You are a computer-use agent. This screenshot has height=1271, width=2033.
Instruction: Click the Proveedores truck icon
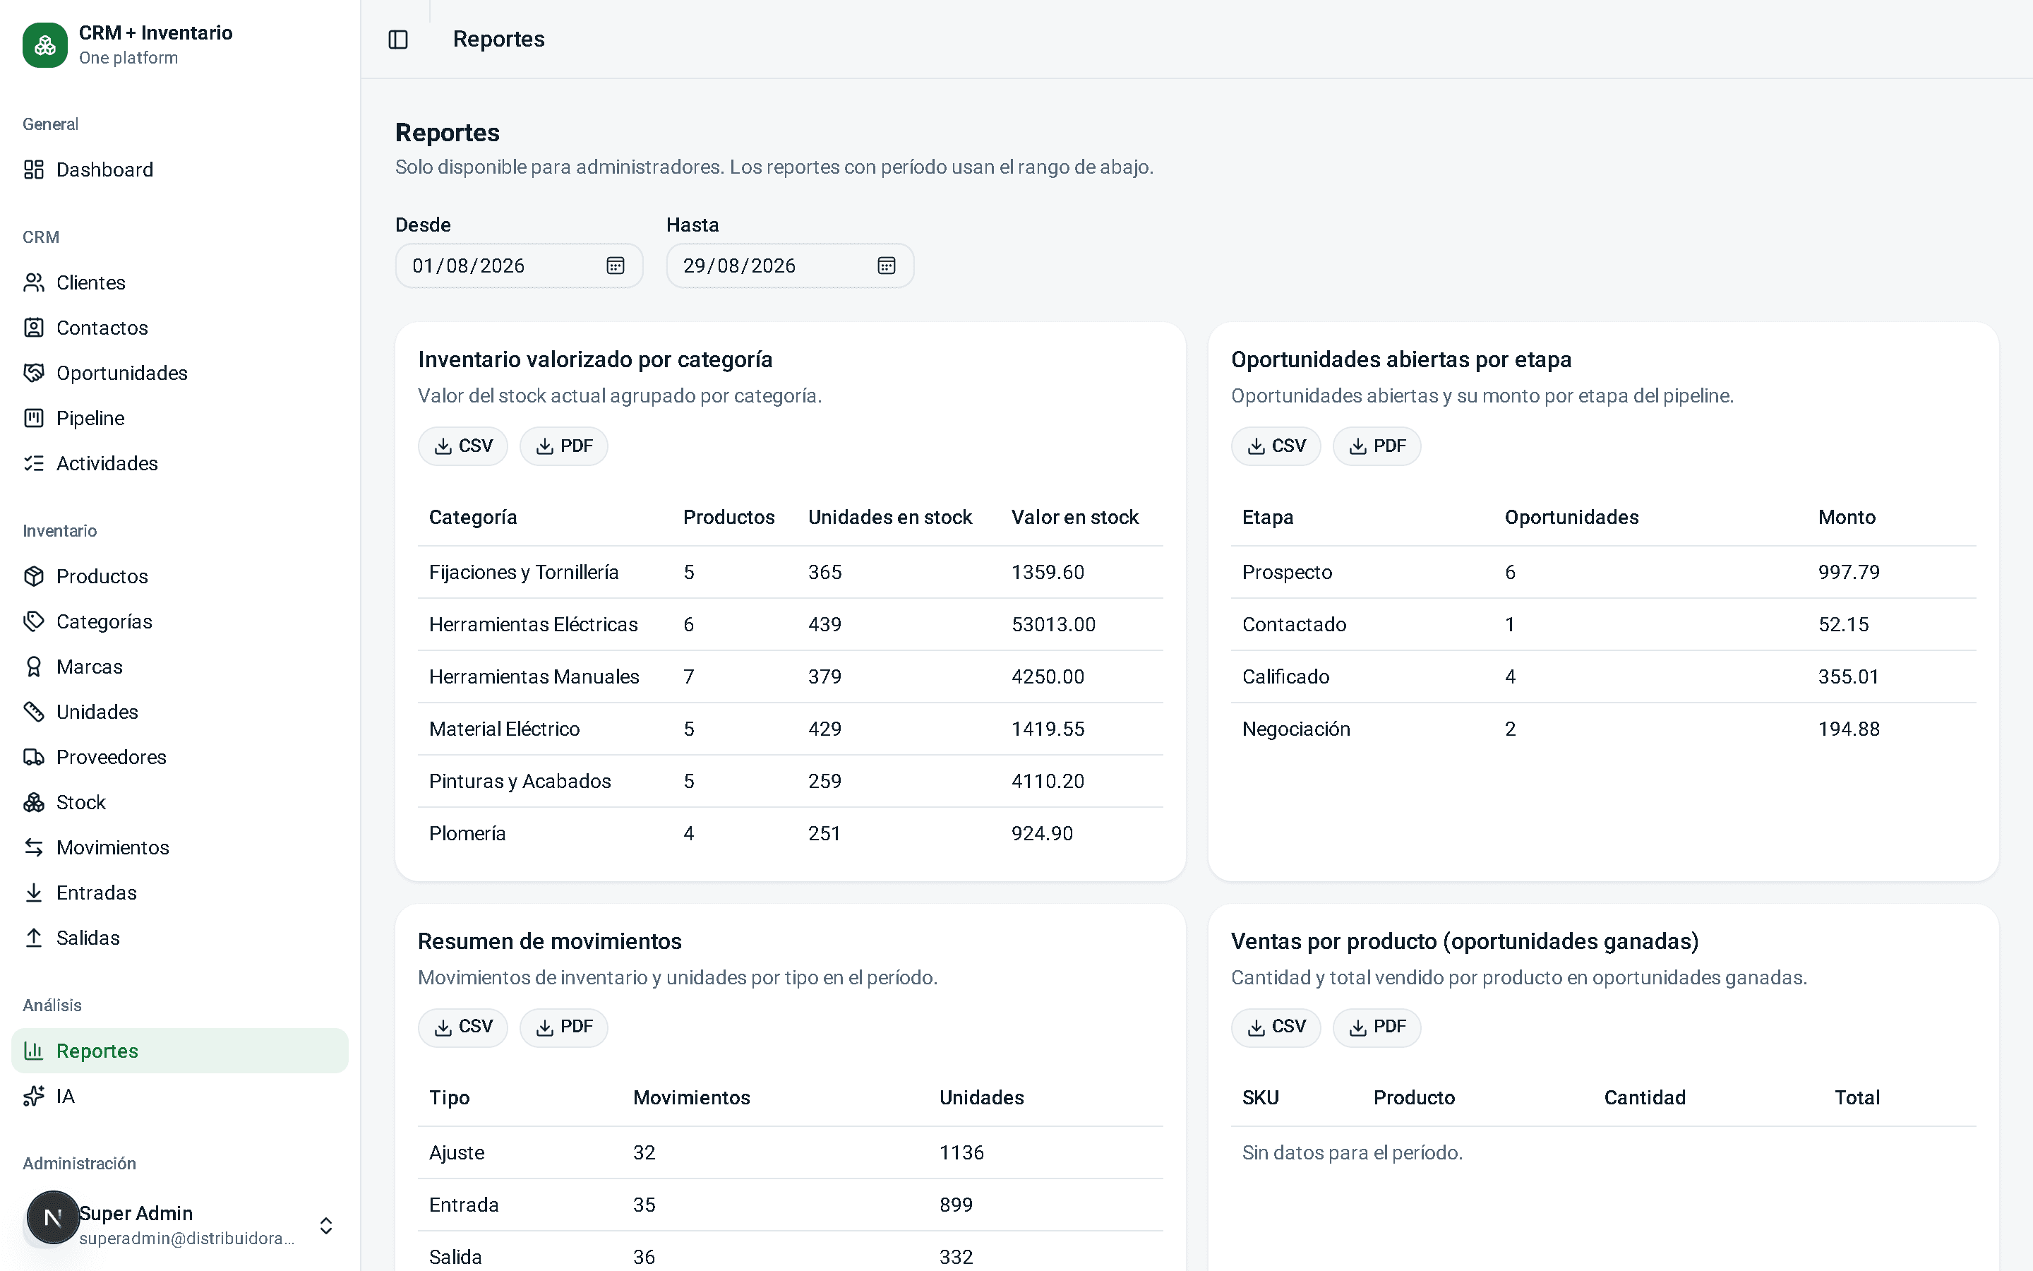pos(34,758)
